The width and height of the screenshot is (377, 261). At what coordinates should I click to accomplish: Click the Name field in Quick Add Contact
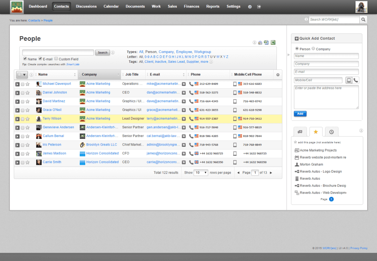coord(326,56)
